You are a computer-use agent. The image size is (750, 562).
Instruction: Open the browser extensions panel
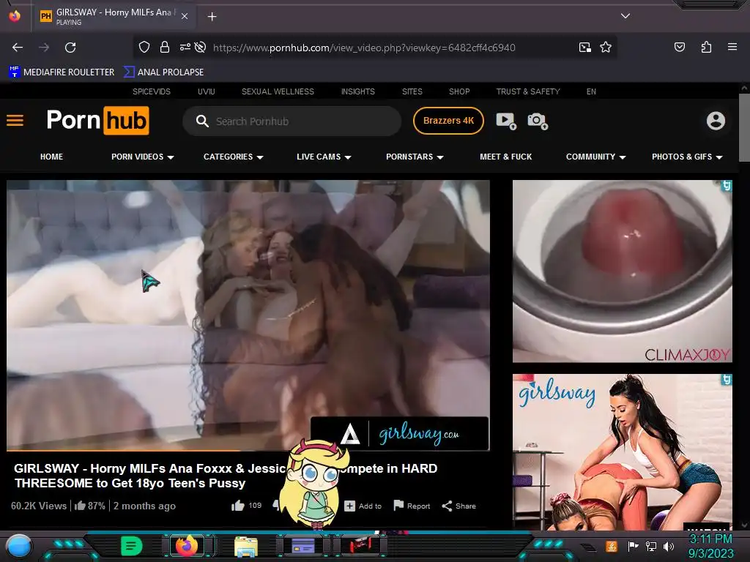pos(706,47)
